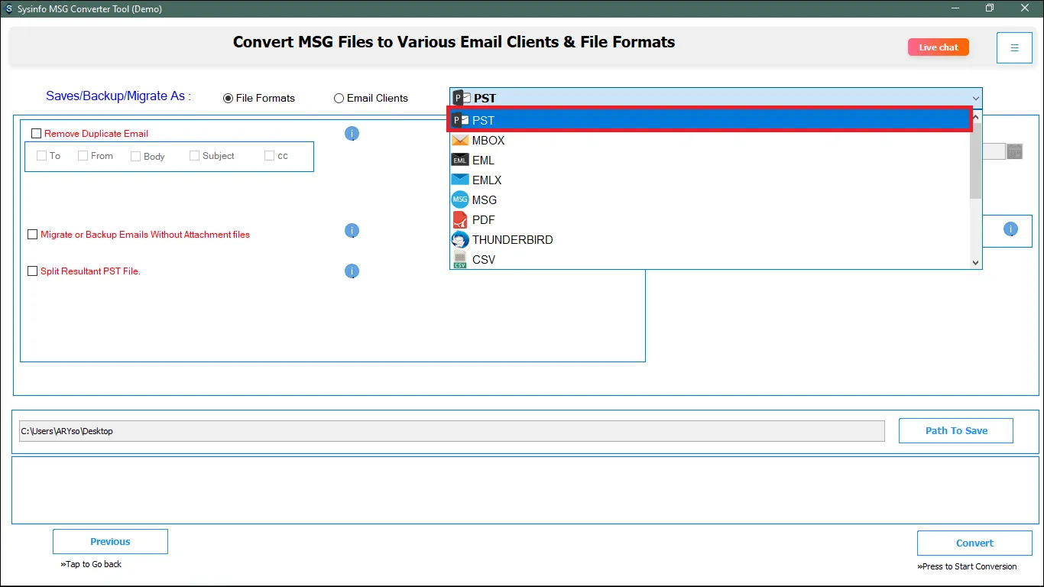The width and height of the screenshot is (1044, 587).
Task: Click info icon beside Split Resultant PST File
Action: point(352,271)
